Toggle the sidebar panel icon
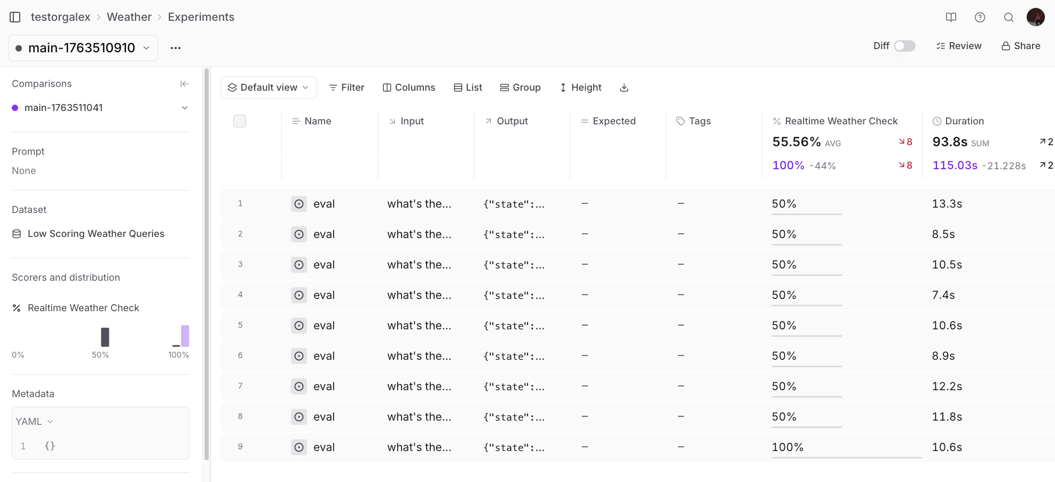This screenshot has height=482, width=1055. point(15,17)
